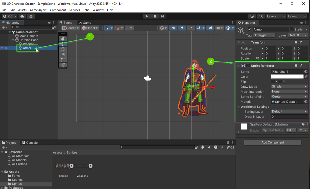Open the GameObject menu
Image resolution: width=310 pixels, height=189 pixels.
coord(38,10)
